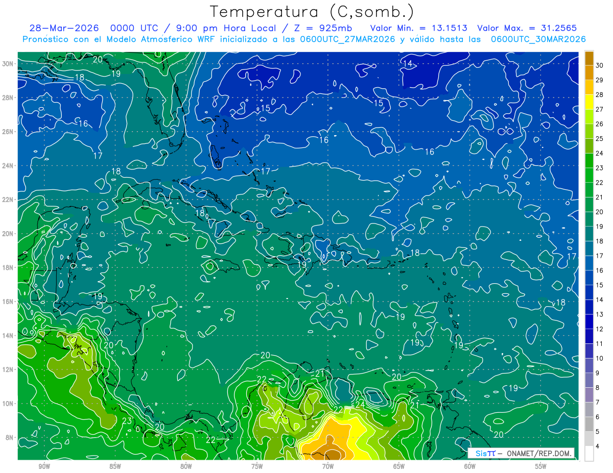
Task: Click the 14 contour label near top
Action: (x=408, y=63)
